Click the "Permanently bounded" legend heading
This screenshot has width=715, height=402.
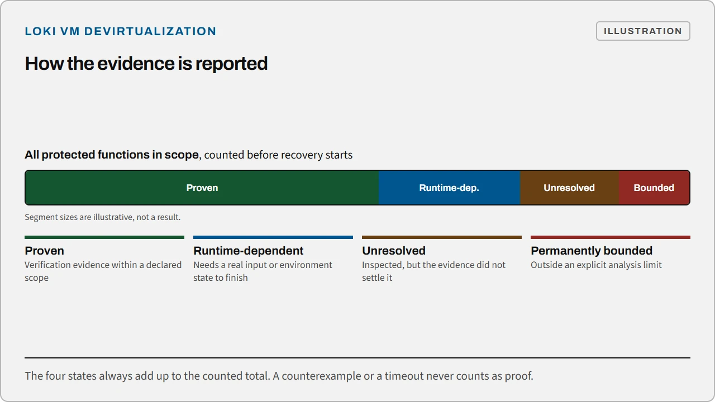pyautogui.click(x=592, y=251)
